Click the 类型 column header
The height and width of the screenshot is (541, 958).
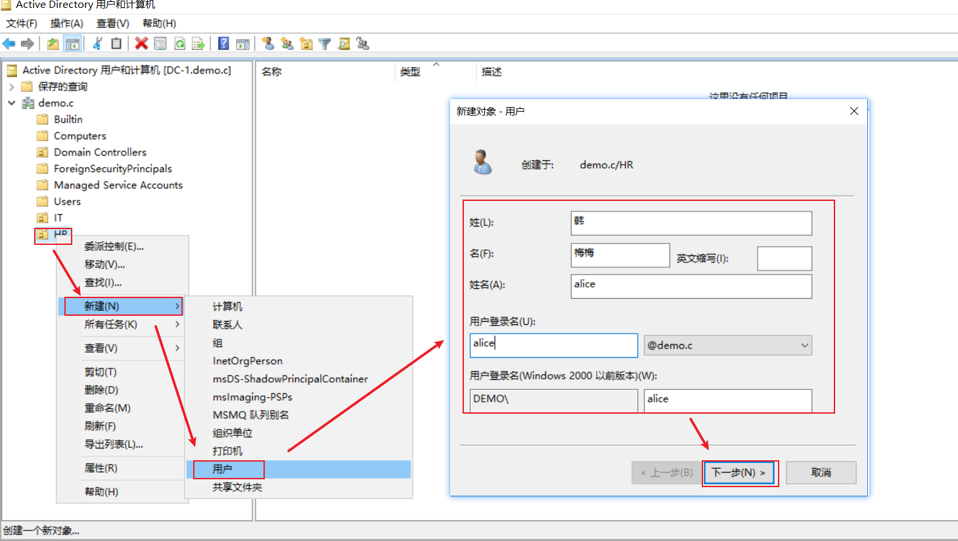pos(410,72)
